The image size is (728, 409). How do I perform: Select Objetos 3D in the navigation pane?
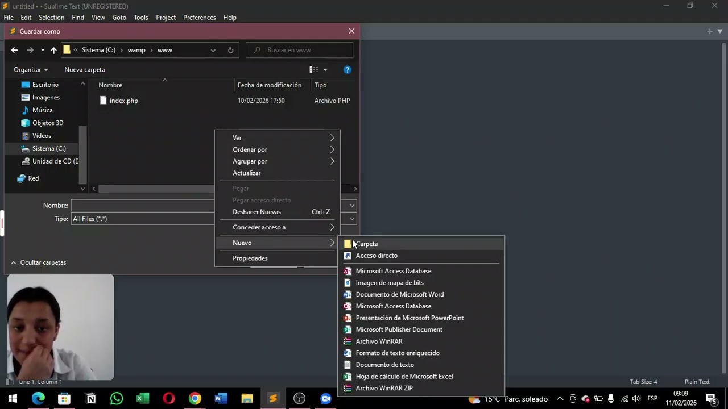pyautogui.click(x=48, y=123)
